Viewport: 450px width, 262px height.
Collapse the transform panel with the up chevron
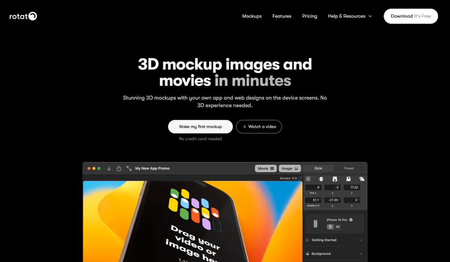tap(308, 179)
